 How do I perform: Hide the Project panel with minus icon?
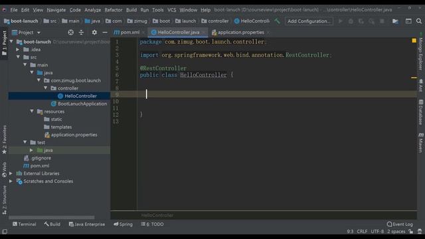click(105, 33)
